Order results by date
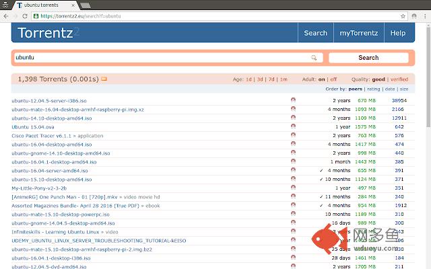The height and width of the screenshot is (269, 431). coord(390,89)
